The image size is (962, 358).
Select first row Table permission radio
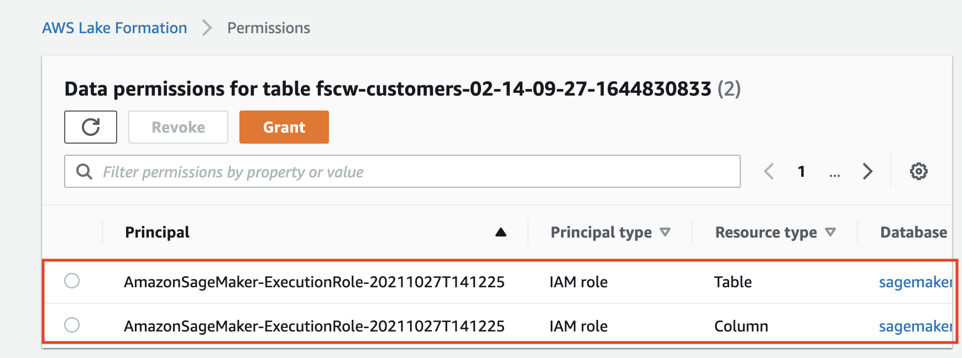click(x=72, y=281)
